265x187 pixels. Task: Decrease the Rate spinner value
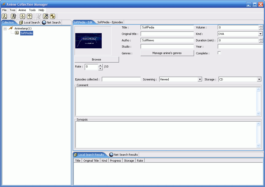(x=100, y=69)
